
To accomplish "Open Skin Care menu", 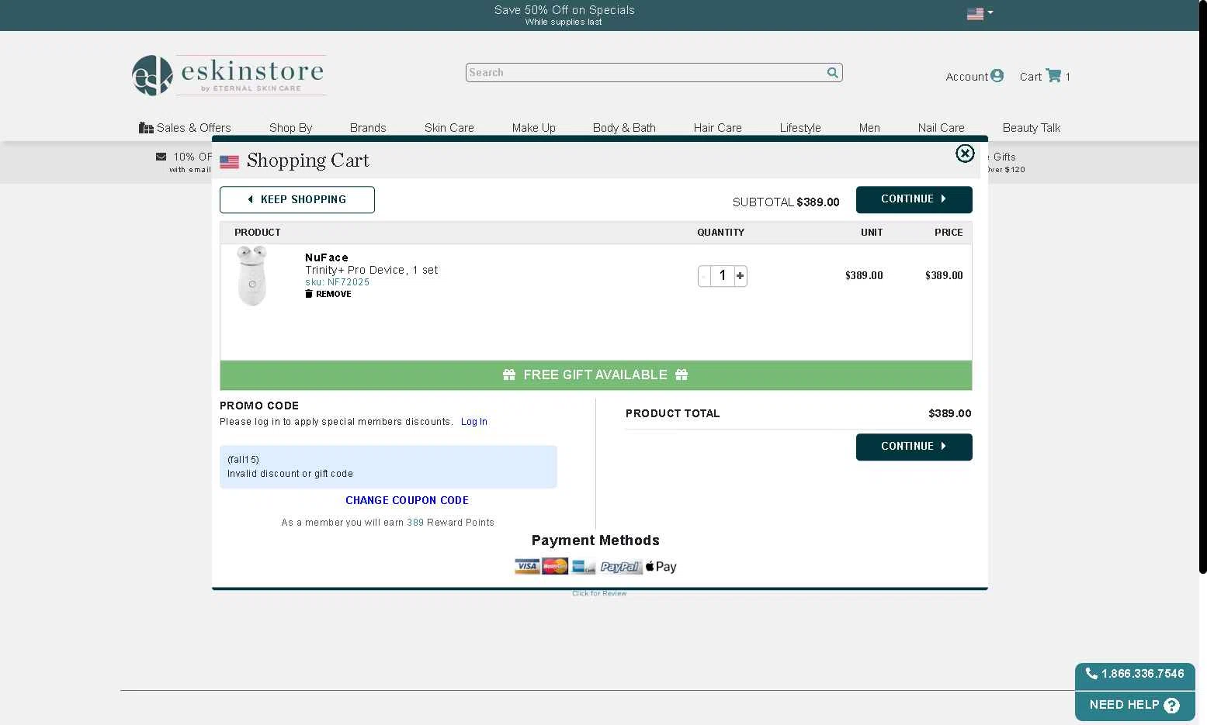I will pyautogui.click(x=449, y=128).
